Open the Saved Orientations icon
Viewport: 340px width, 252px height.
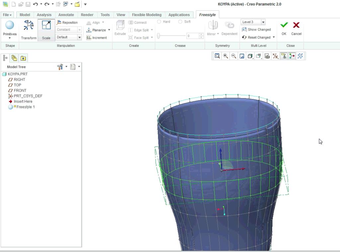click(x=258, y=56)
